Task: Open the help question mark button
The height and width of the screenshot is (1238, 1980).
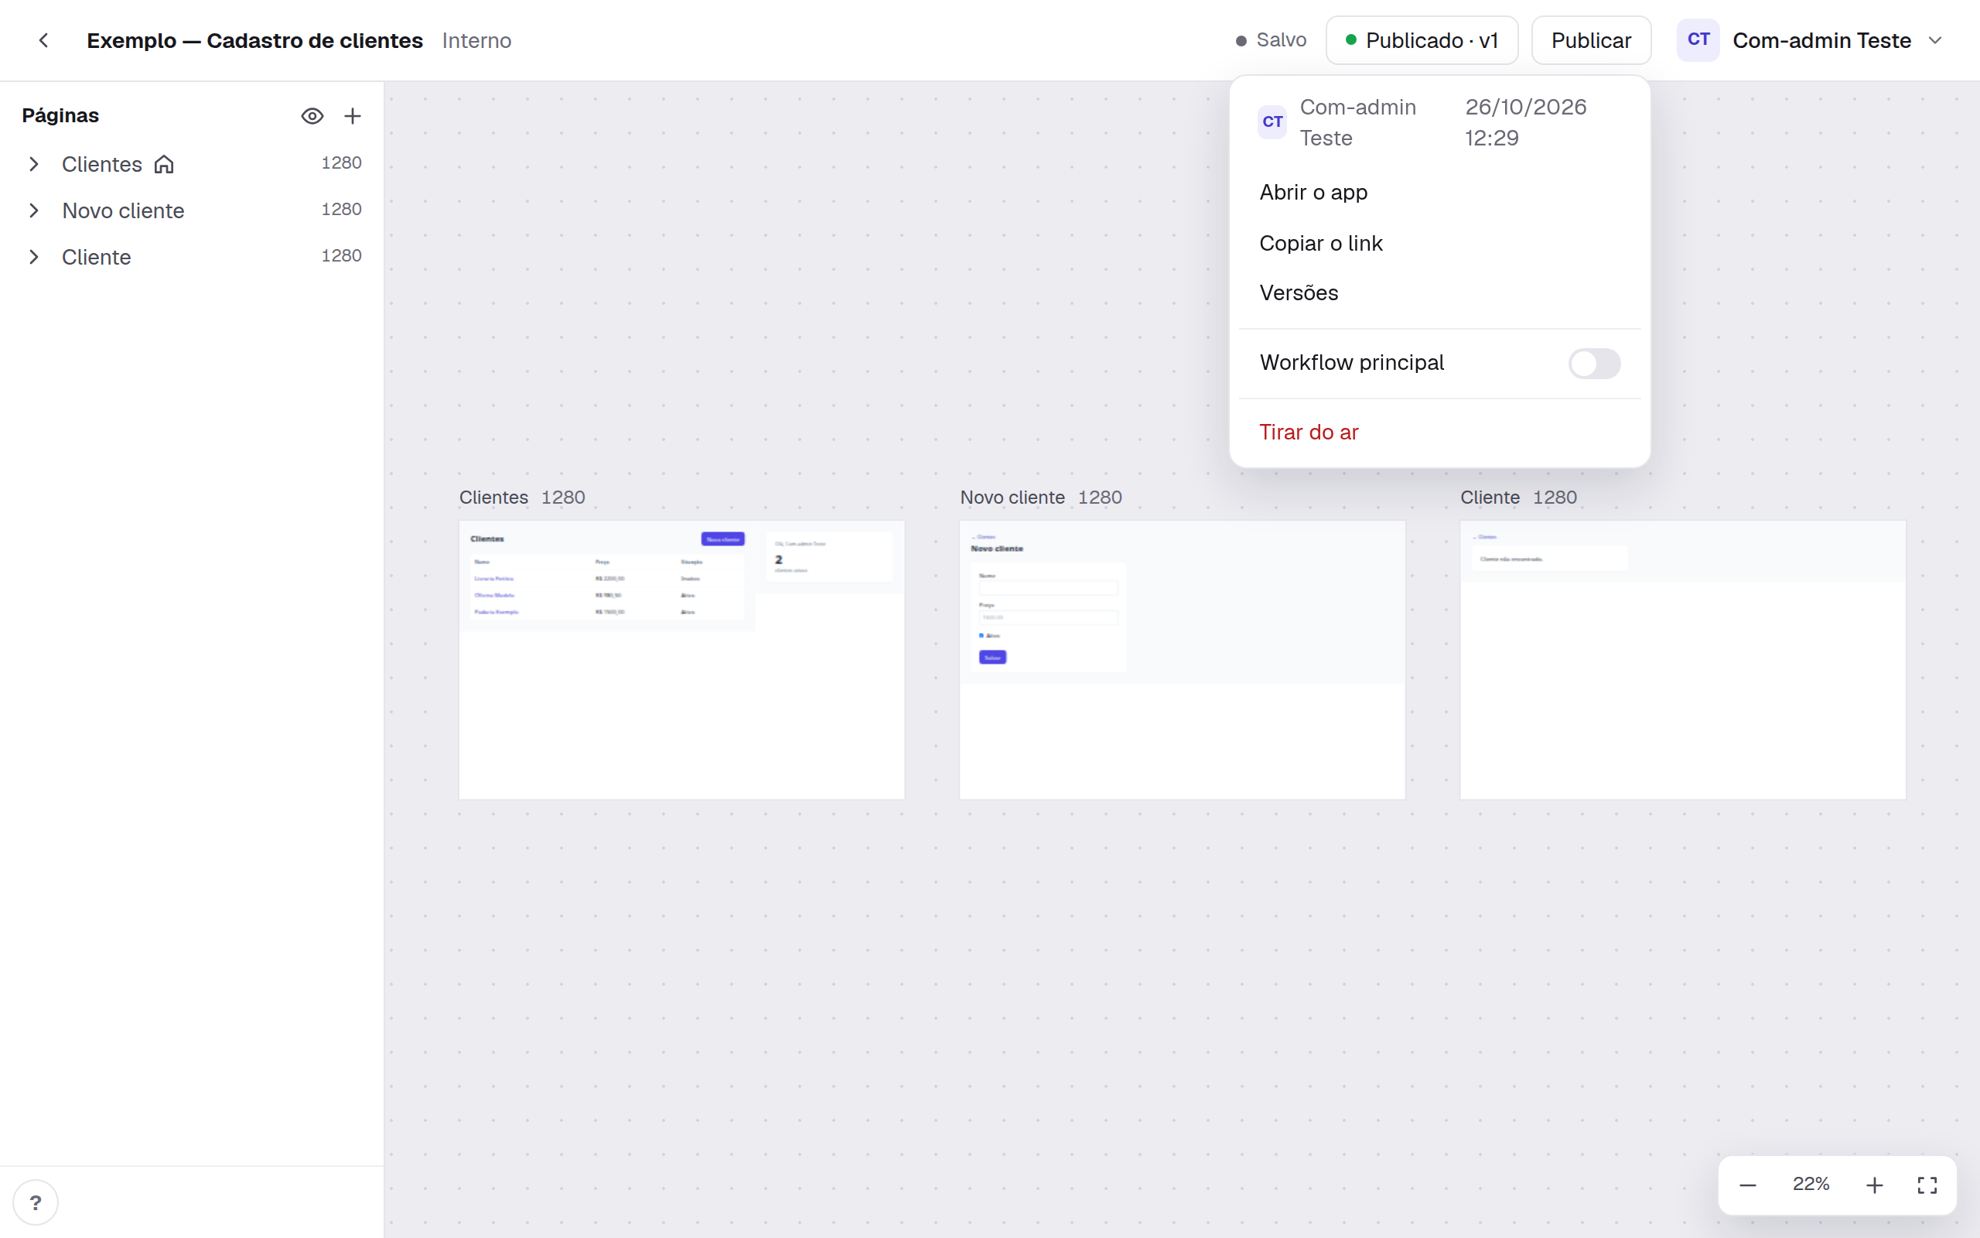Action: (x=35, y=1202)
